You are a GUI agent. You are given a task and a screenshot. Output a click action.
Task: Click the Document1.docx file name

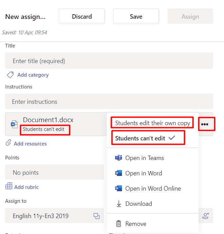pyautogui.click(x=48, y=120)
